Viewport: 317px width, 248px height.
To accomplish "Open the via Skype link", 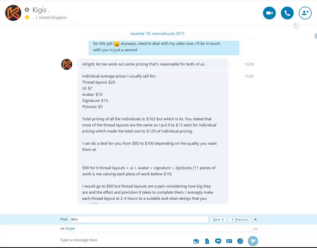I will click(x=70, y=229).
